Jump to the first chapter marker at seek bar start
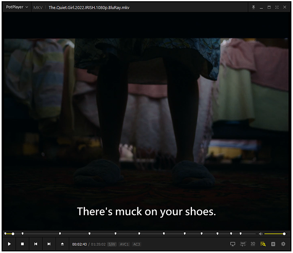293x253 pixels. tap(5, 234)
